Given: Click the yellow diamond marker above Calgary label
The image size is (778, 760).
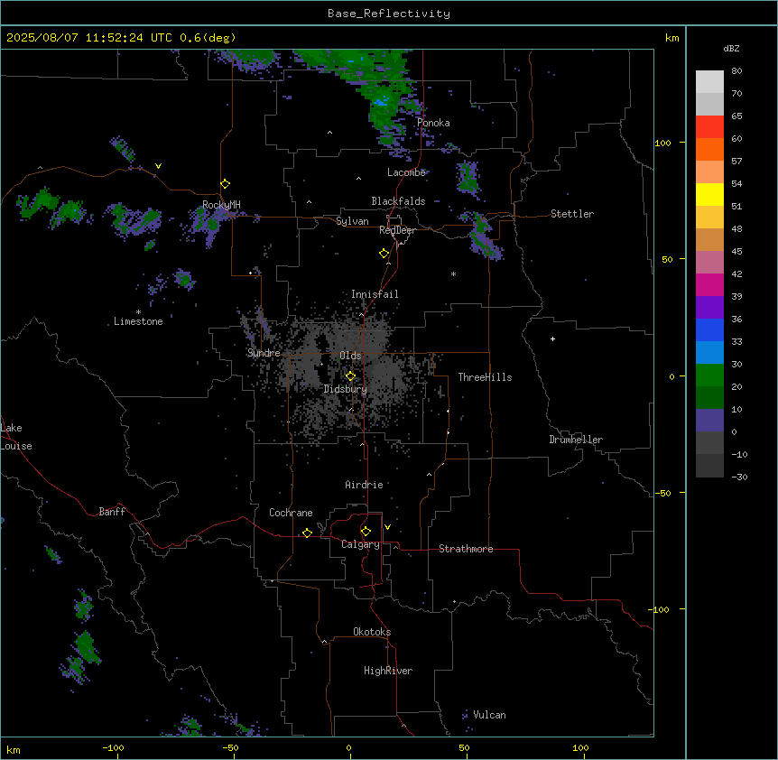Looking at the screenshot, I should 366,532.
